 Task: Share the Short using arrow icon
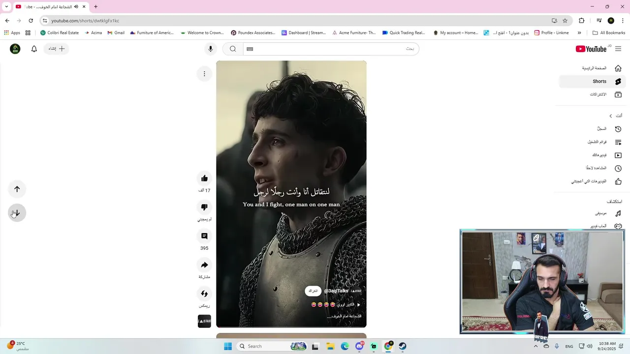[204, 265]
